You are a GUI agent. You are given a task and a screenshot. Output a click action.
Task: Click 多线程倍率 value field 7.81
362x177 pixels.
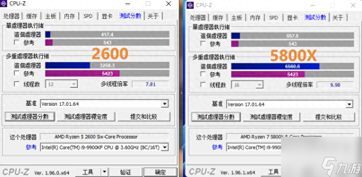pyautogui.click(x=151, y=84)
